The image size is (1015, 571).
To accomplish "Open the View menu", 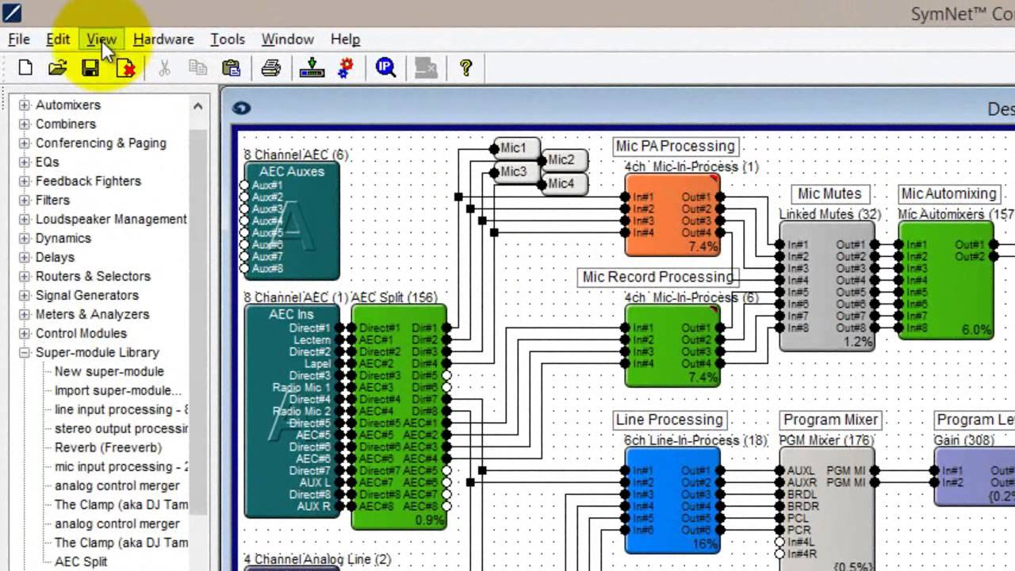I will (101, 39).
